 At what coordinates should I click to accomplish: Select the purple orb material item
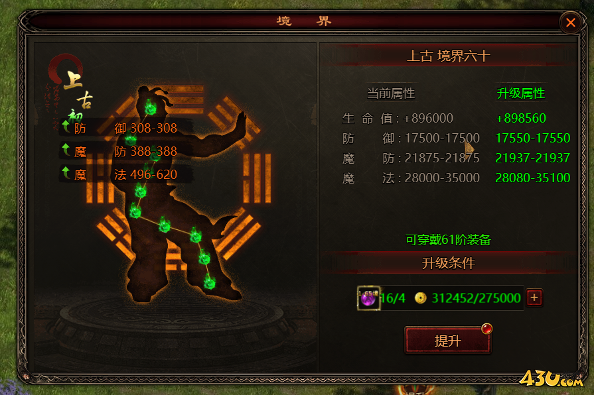coord(368,298)
